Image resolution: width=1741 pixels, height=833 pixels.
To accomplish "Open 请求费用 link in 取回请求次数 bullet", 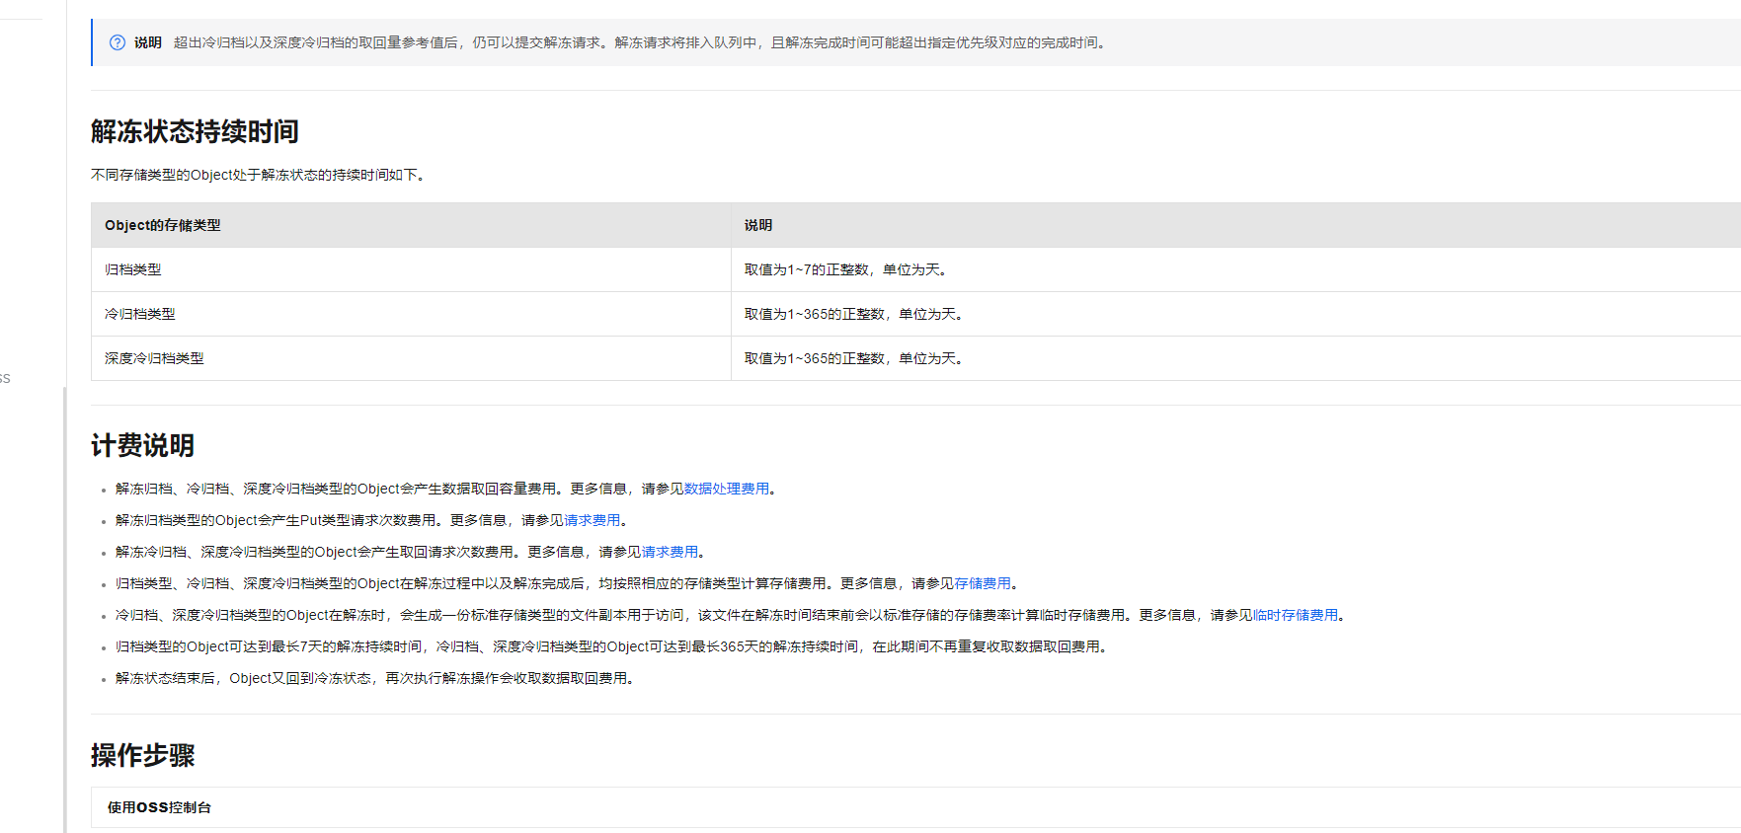I will click(670, 552).
